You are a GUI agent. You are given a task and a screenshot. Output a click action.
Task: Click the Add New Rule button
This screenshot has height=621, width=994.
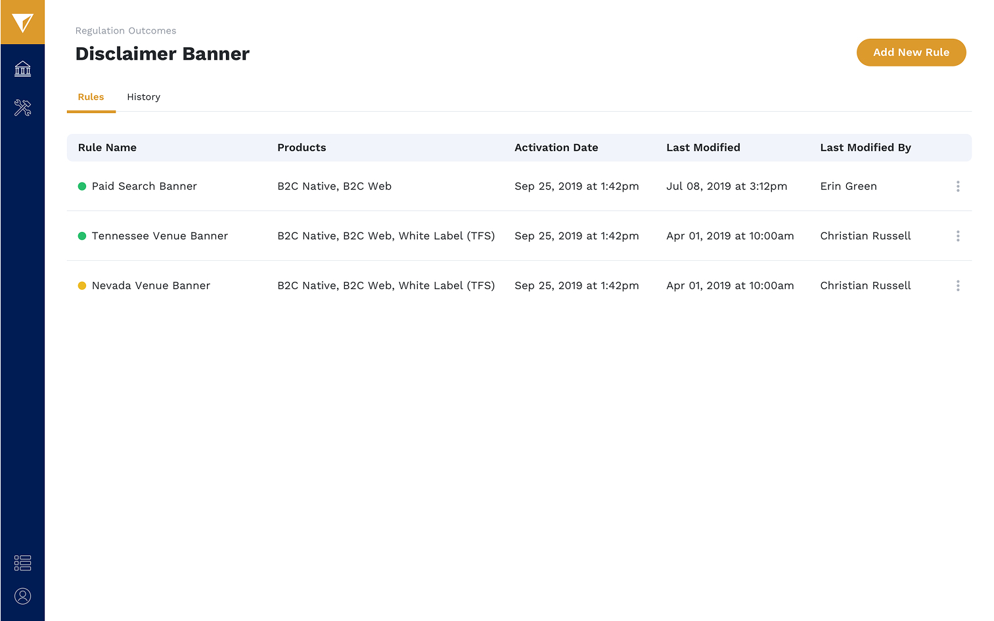pyautogui.click(x=911, y=53)
